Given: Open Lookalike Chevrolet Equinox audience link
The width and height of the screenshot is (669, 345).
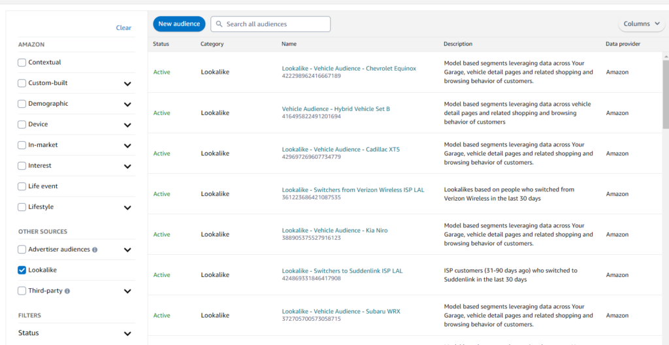Looking at the screenshot, I should (349, 69).
